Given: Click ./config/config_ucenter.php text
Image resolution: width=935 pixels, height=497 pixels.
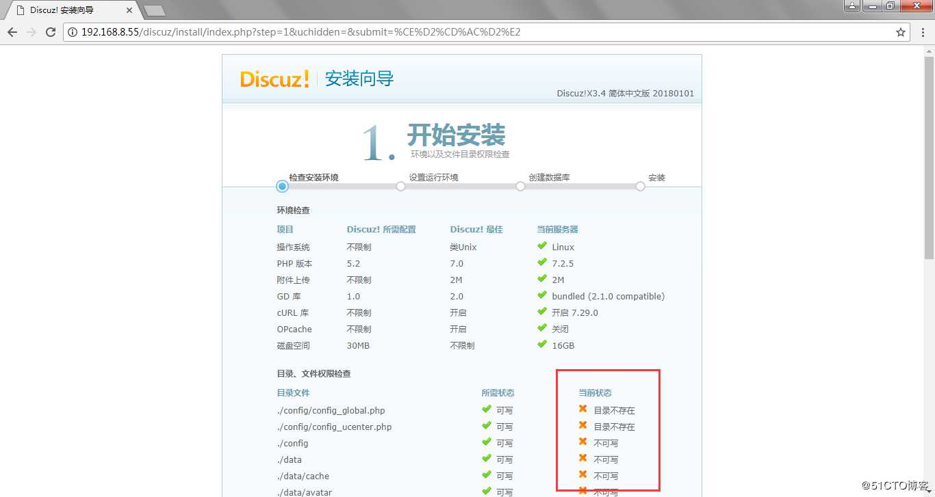Looking at the screenshot, I should 334,427.
